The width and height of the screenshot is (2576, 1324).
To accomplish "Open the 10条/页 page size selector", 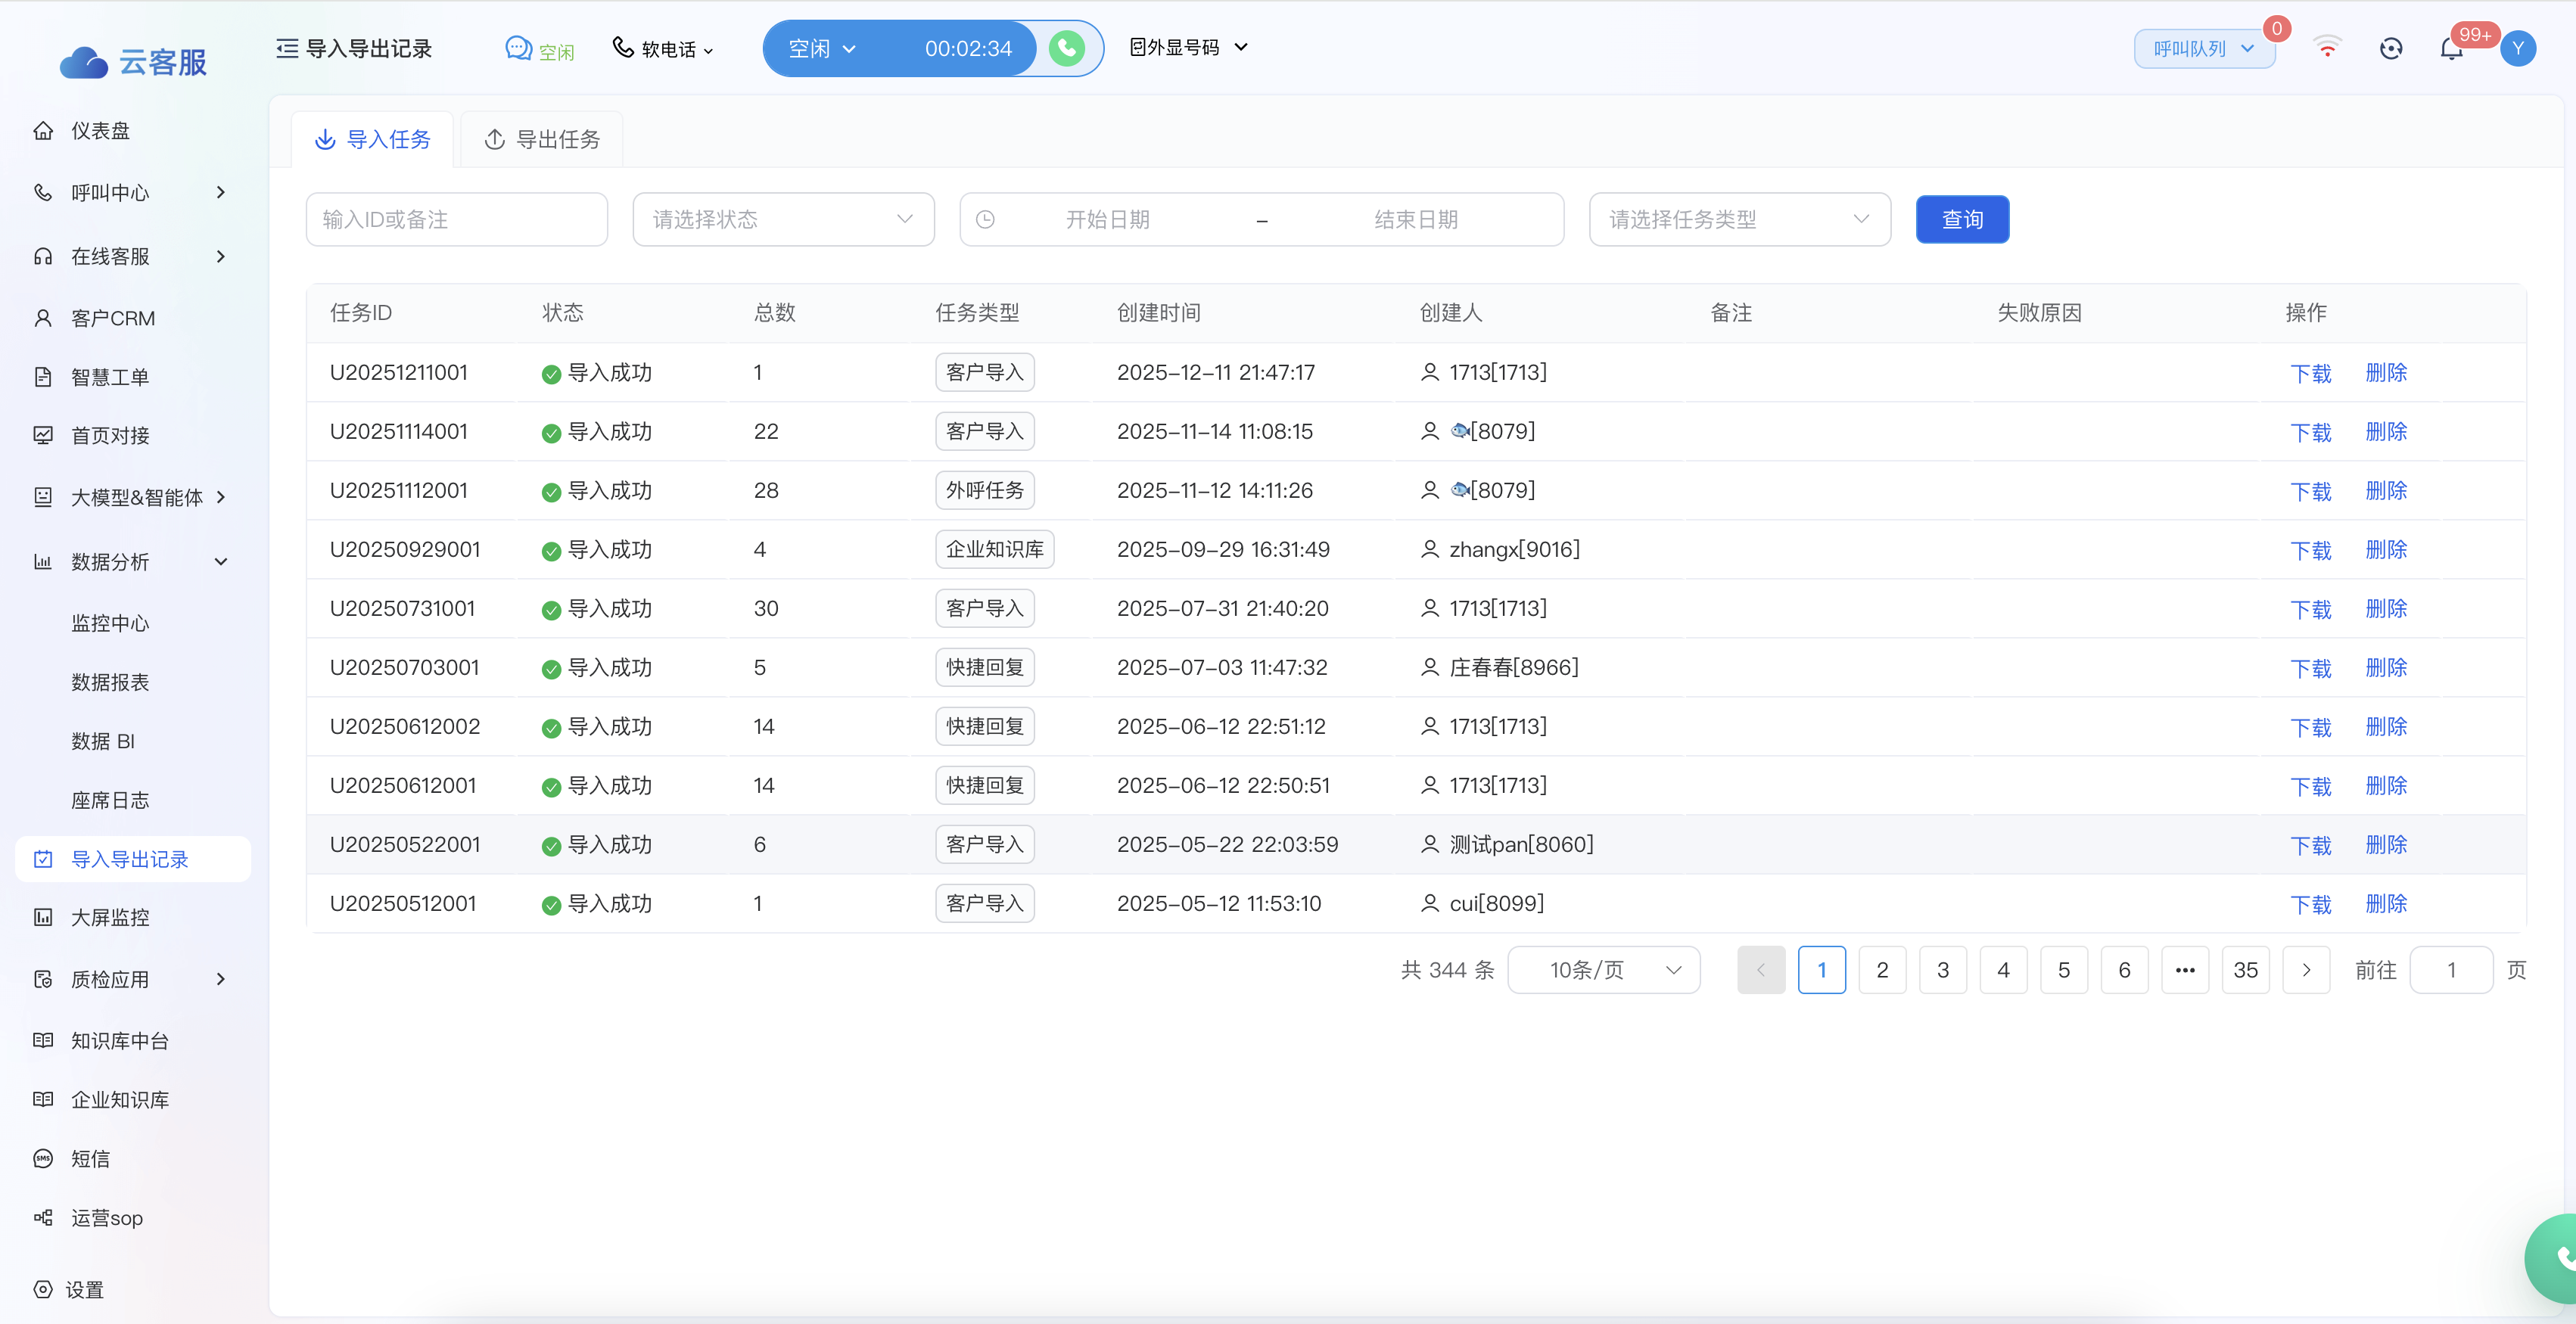I will tap(1603, 970).
